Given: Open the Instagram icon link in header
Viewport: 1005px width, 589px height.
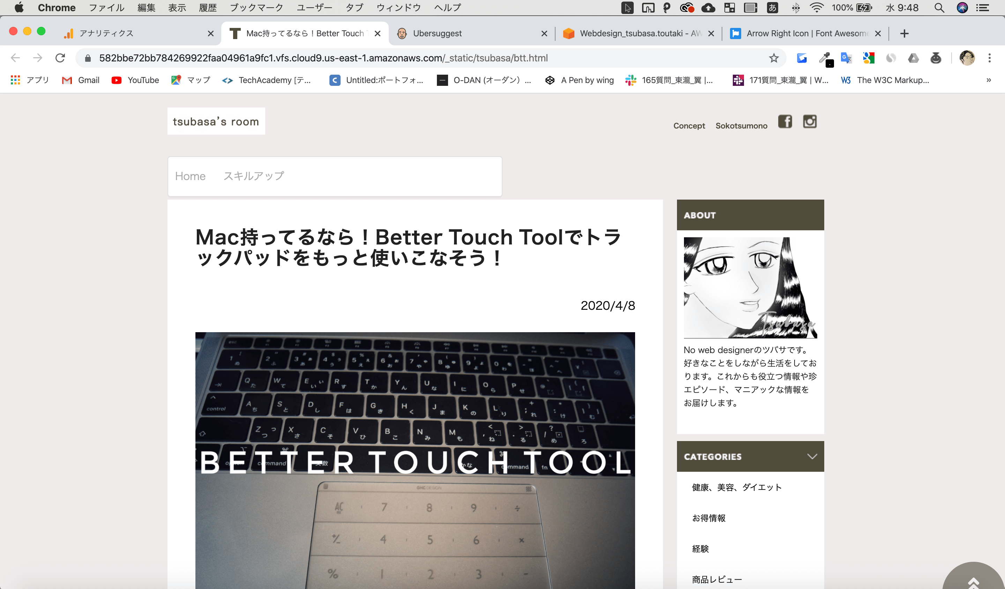Looking at the screenshot, I should [810, 121].
